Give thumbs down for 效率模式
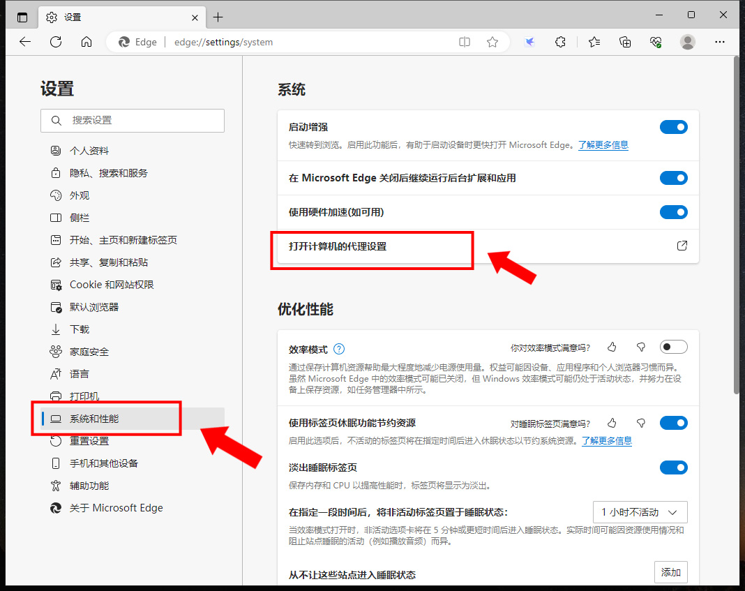 pyautogui.click(x=641, y=347)
